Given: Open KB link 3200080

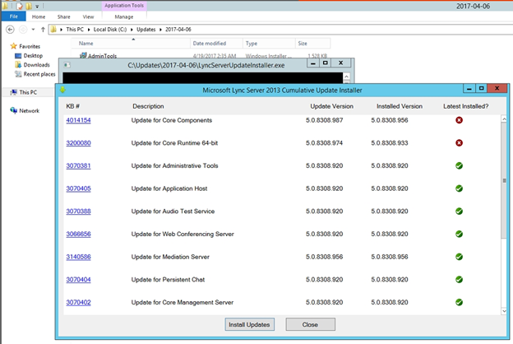Looking at the screenshot, I should pos(78,143).
